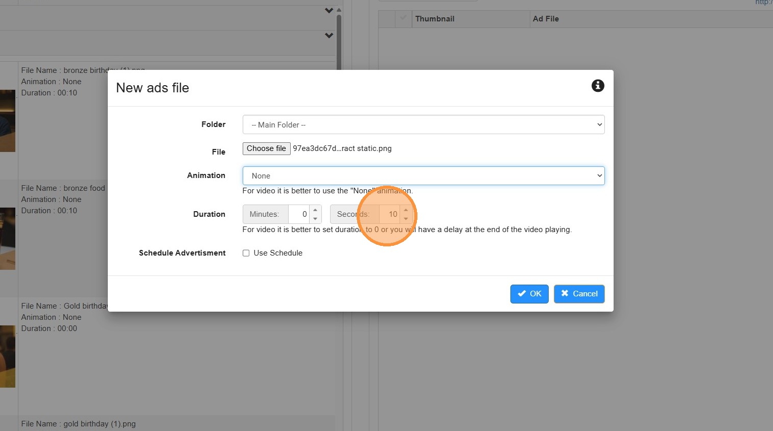Enable the Use Schedule checkbox
Screen dimensions: 773x431
[246, 253]
